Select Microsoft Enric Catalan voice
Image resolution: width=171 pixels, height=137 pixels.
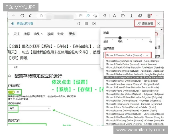pos(134,107)
